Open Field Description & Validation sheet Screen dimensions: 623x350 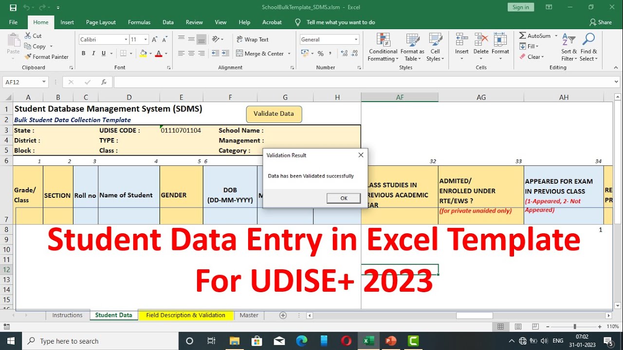pos(185,315)
